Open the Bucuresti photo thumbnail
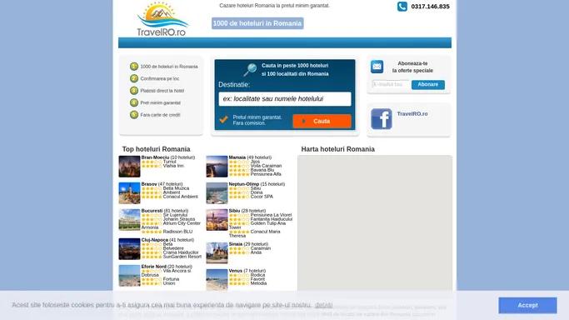 (x=129, y=220)
